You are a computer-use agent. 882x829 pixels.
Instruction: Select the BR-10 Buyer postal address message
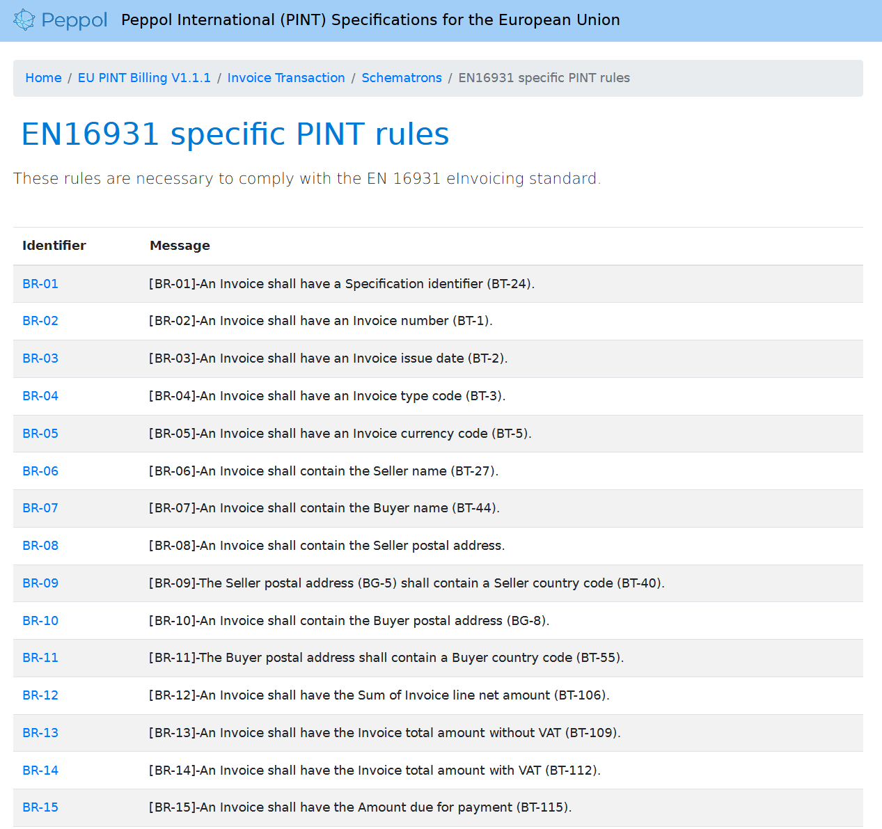[349, 621]
